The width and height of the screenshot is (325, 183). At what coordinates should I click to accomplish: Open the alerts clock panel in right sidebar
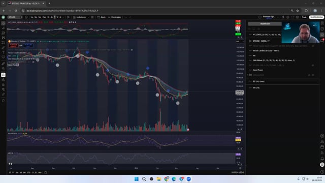click(x=322, y=29)
